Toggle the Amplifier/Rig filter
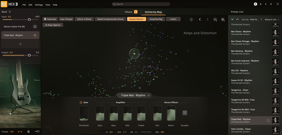 click(156, 19)
